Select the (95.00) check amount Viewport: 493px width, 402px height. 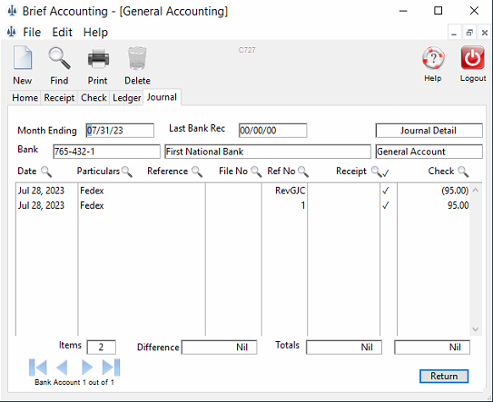point(455,191)
